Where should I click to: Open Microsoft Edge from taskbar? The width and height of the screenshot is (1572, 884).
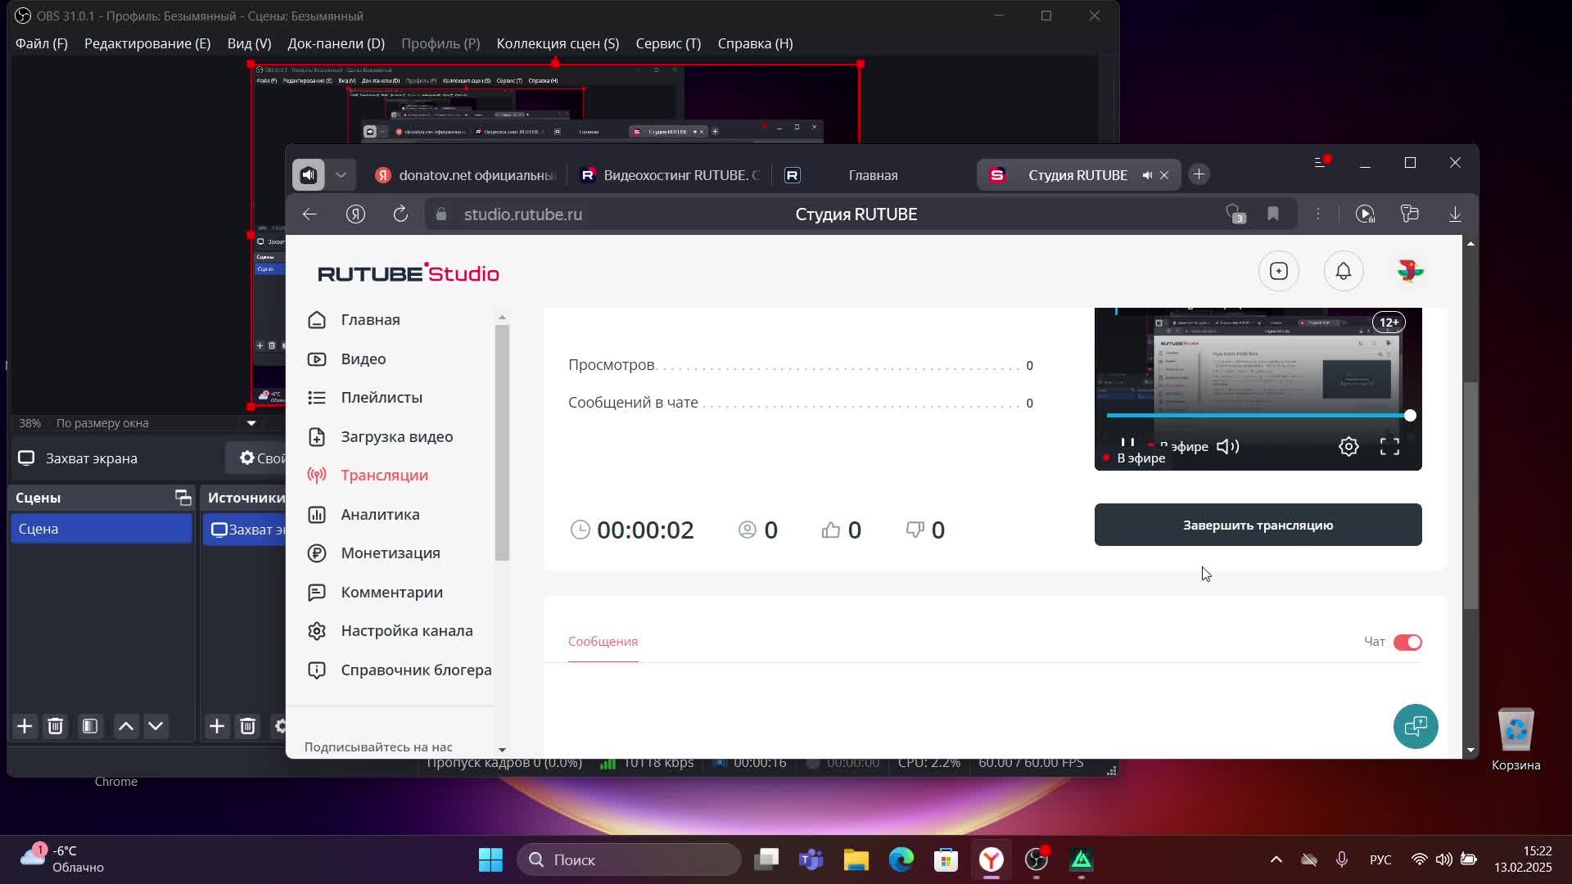pos(901,860)
